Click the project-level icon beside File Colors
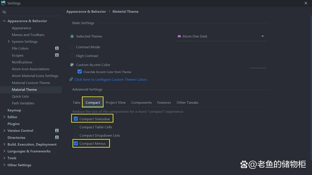 click(57, 48)
